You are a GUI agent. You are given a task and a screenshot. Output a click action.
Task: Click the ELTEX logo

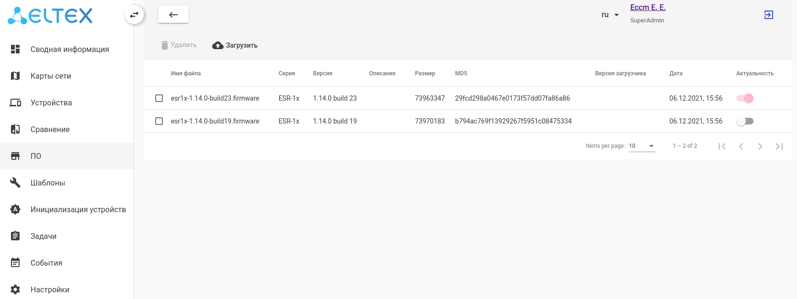[50, 16]
